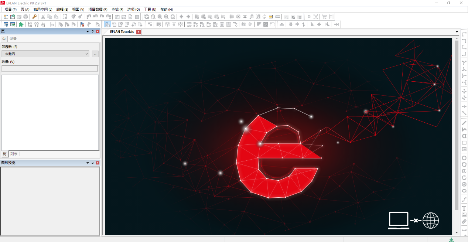Viewport: 468px width, 242px height.
Task: Toggle pin on the 图形预览 panel
Action: click(93, 163)
